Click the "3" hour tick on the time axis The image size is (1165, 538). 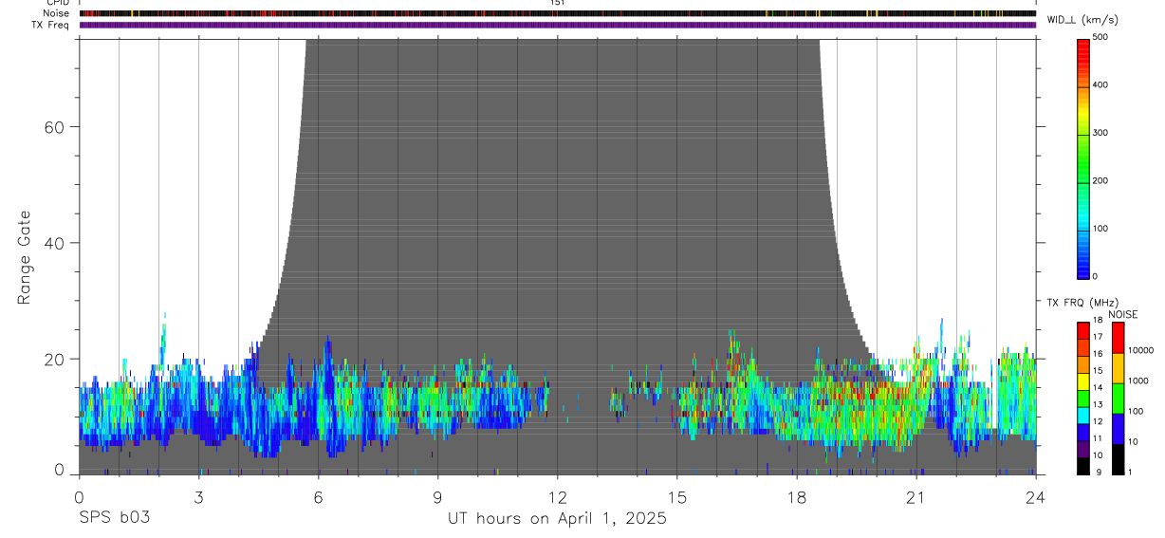tap(198, 496)
